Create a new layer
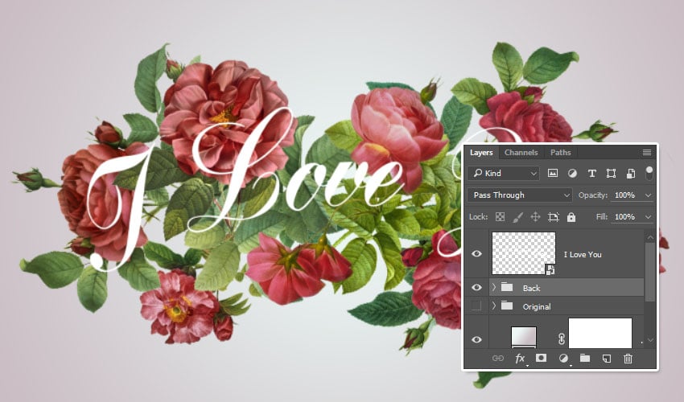The height and width of the screenshot is (402, 684). (607, 359)
